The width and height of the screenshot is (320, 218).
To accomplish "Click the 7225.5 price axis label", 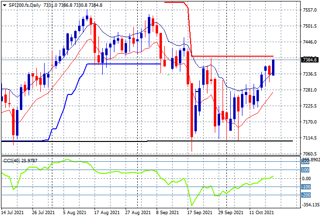I will [x=310, y=106].
